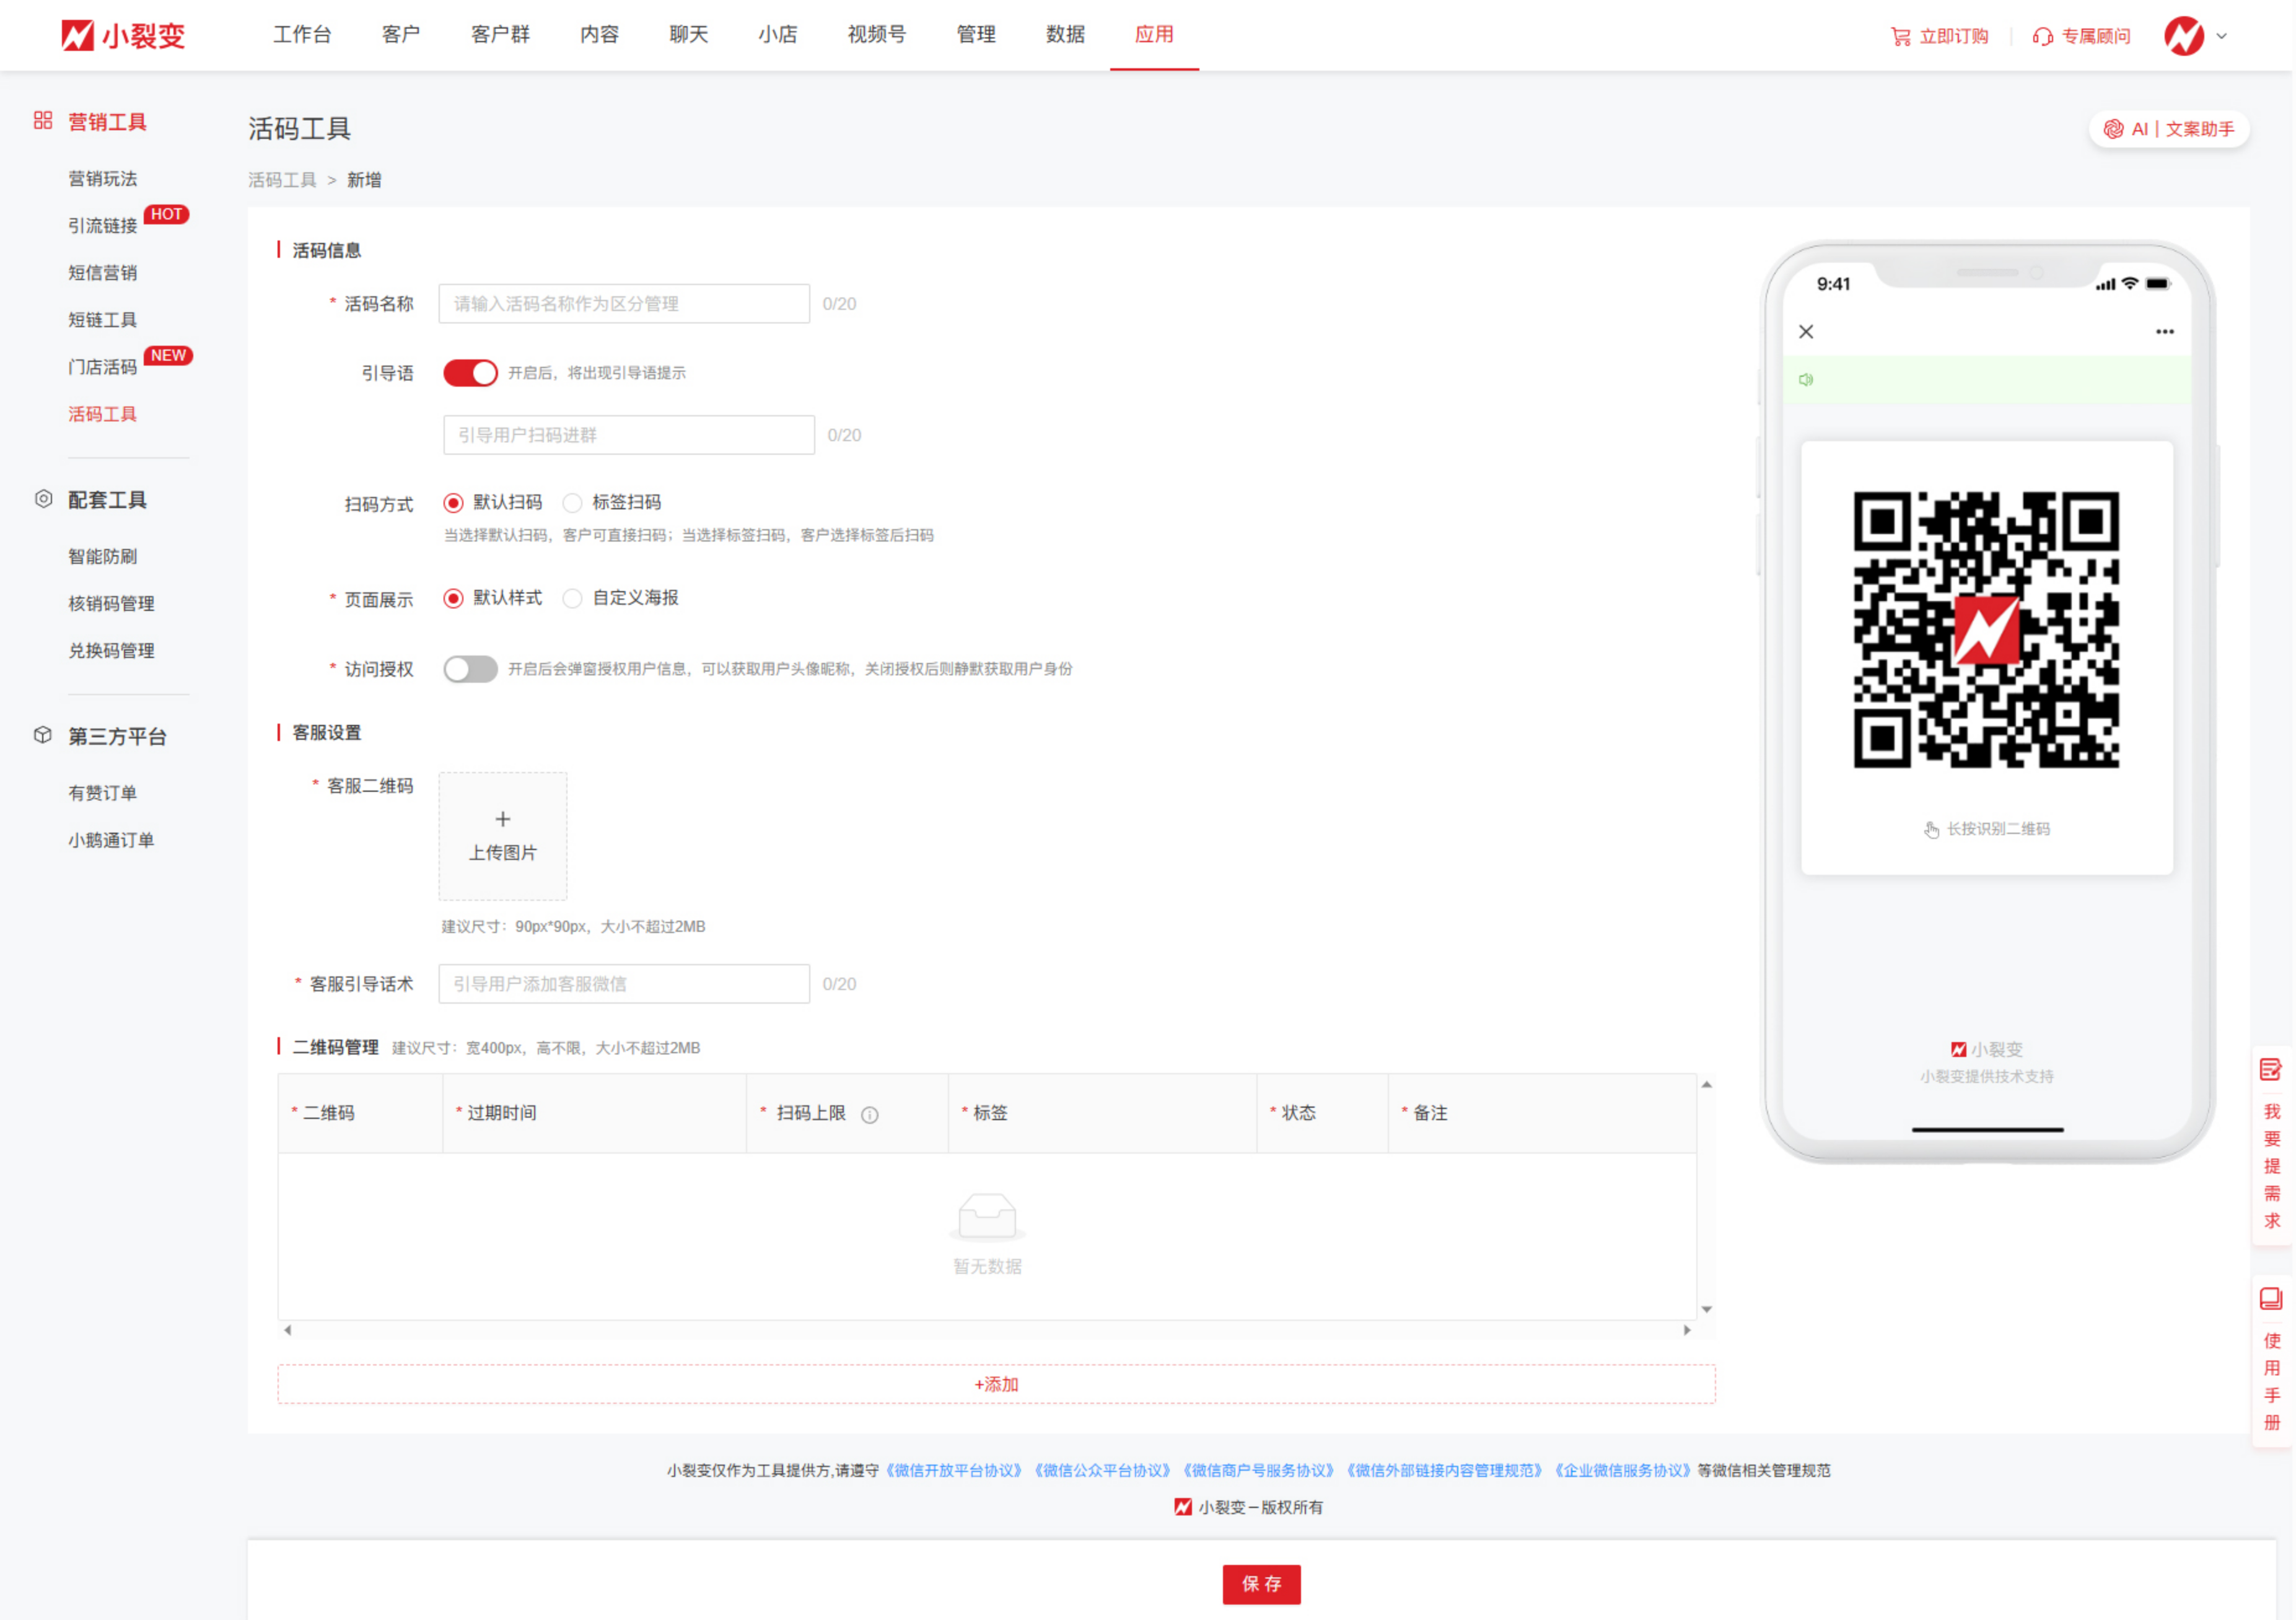This screenshot has height=1620, width=2296.
Task: Click table scroll-down arrow
Action: tap(1707, 1309)
